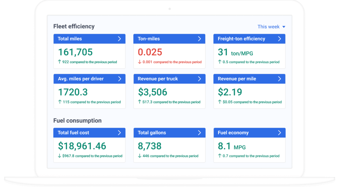
Task: Click the Total gallons chevron arrow
Action: (199, 133)
